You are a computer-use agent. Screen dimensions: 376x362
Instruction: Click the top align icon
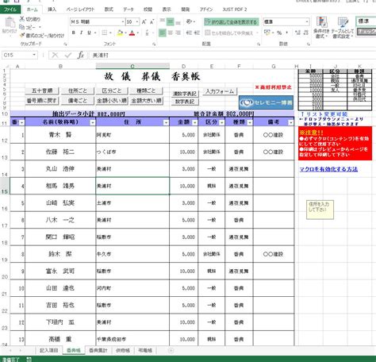(x=163, y=21)
